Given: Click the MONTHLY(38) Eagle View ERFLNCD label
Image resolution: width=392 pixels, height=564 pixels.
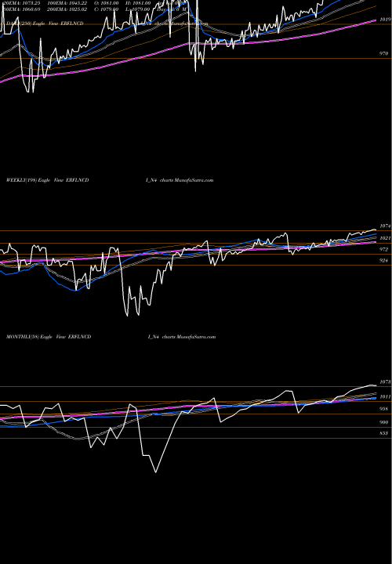Looking at the screenshot, I should [x=49, y=337].
